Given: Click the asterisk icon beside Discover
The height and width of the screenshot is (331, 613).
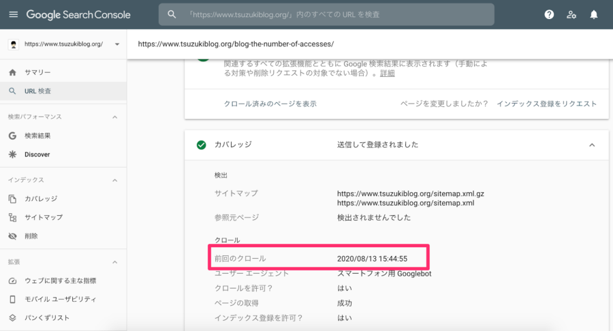Looking at the screenshot, I should coord(12,155).
